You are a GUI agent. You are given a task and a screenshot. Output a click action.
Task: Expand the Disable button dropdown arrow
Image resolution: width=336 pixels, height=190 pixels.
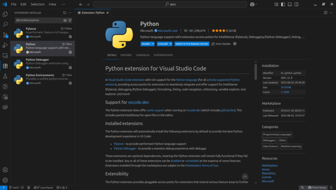point(153,44)
